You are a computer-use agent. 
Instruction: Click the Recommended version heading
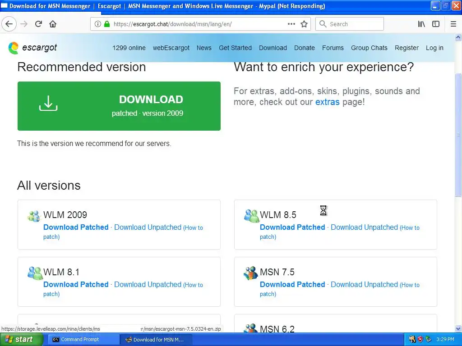(x=82, y=67)
